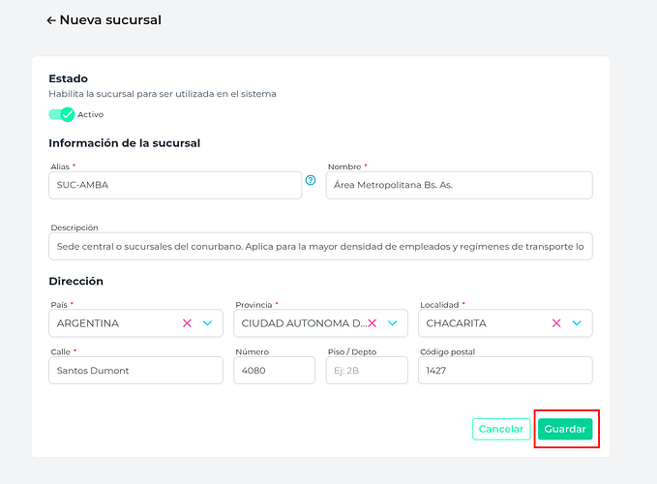Image resolution: width=657 pixels, height=484 pixels.
Task: Click the Número field showing 4080
Action: coord(275,371)
